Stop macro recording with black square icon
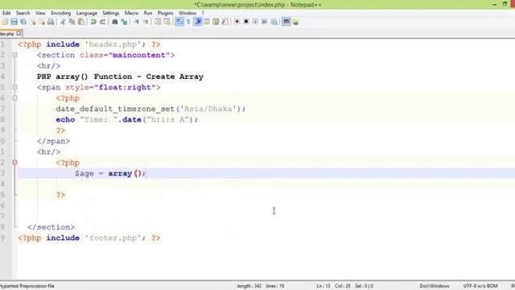The height and width of the screenshot is (290, 515). (x=246, y=22)
